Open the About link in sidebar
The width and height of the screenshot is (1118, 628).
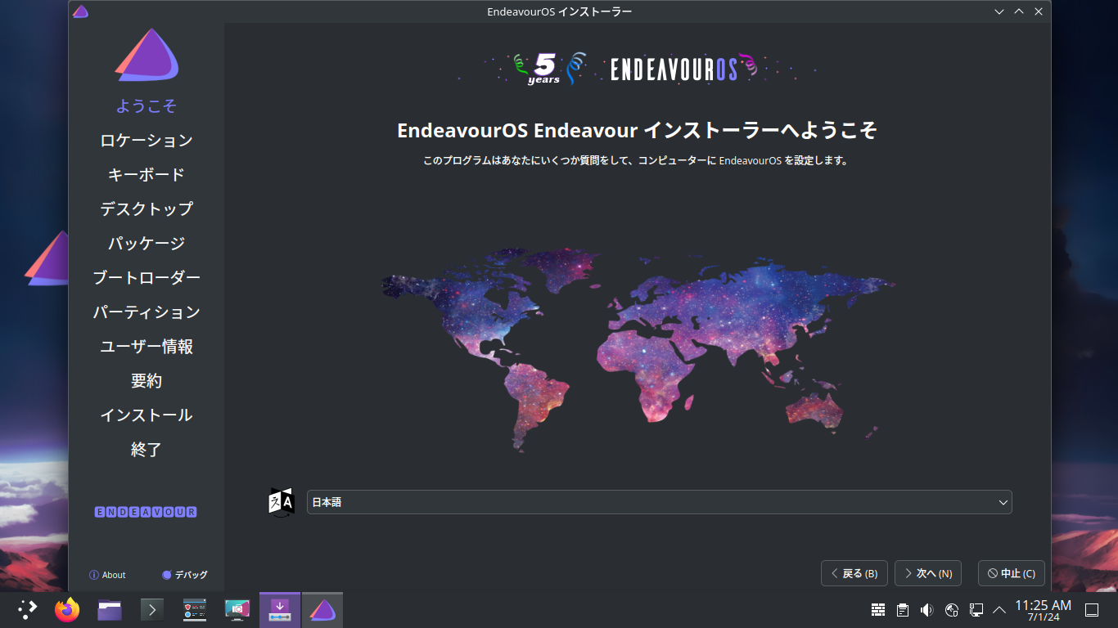(x=107, y=575)
